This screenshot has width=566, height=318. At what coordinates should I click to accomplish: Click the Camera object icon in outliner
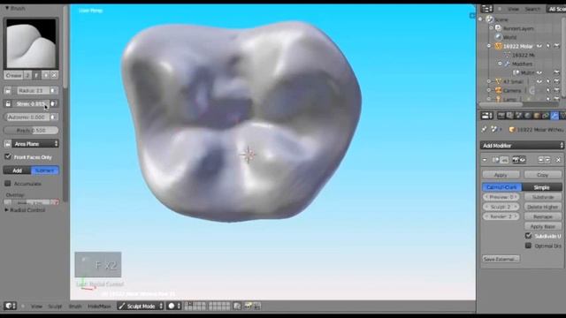click(x=498, y=90)
